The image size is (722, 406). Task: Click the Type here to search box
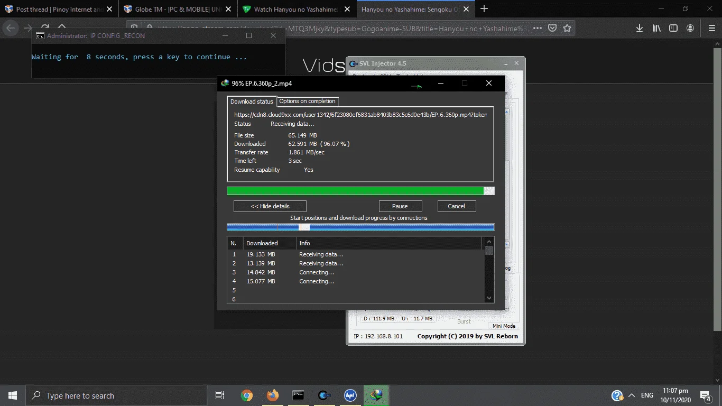coord(116,395)
